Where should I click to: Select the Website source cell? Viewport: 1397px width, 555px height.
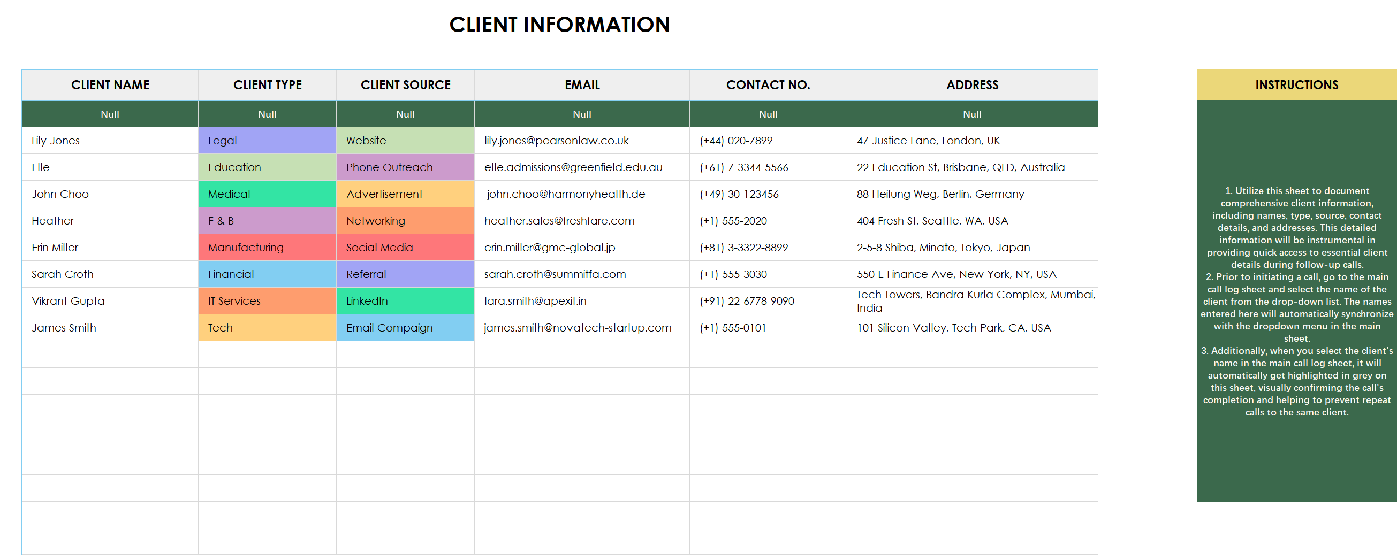(406, 141)
